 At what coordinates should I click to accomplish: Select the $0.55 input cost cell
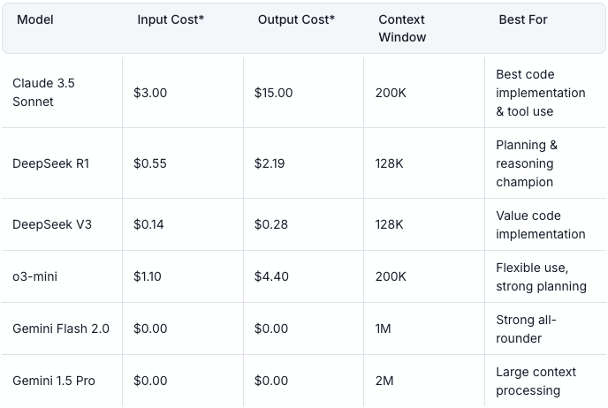(x=150, y=163)
